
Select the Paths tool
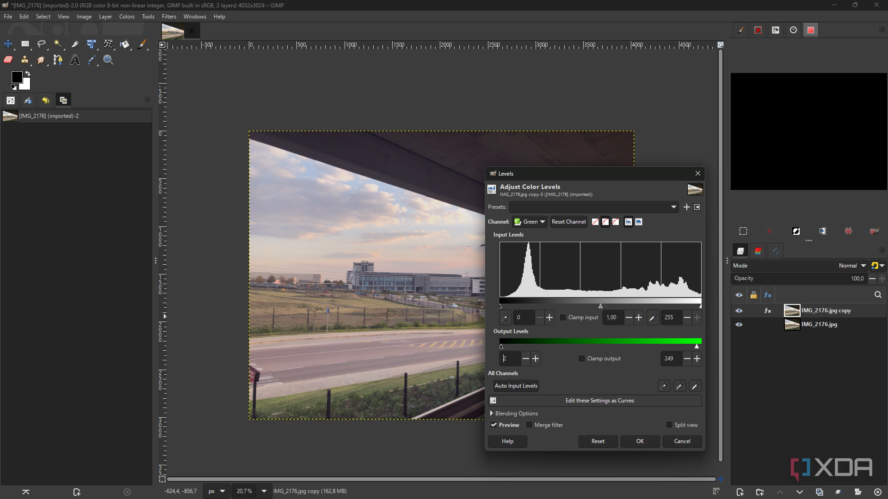pyautogui.click(x=58, y=60)
